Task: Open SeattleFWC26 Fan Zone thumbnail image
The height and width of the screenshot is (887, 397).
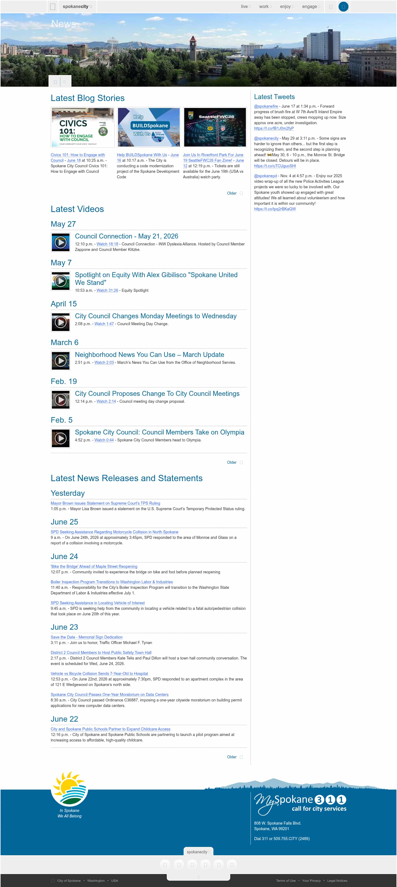Action: pos(215,127)
